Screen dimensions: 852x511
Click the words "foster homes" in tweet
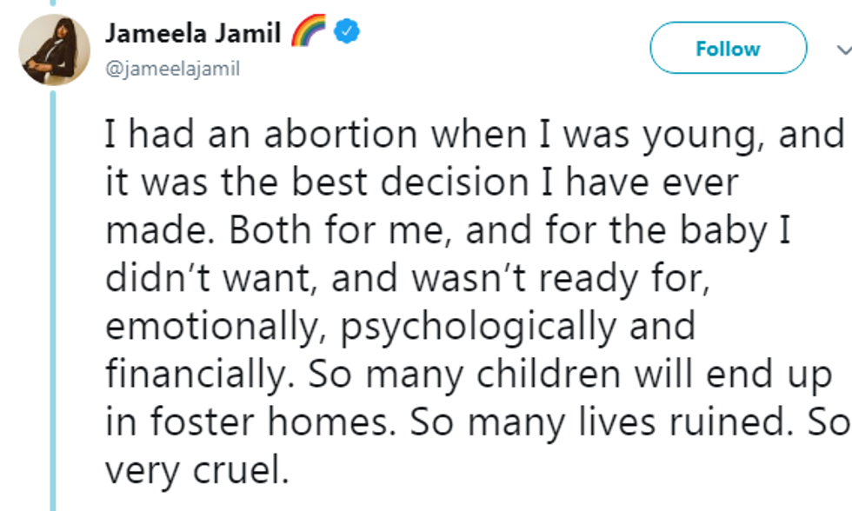coord(256,421)
